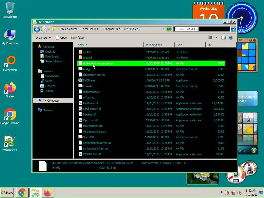Open My Computer desktop icon
The image size is (264, 198).
[x=10, y=37]
